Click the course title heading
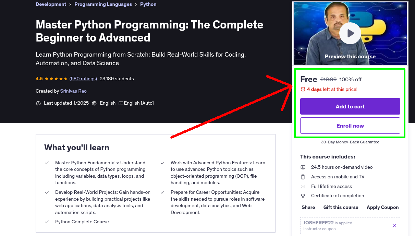Viewport: 415px width, 236px height. point(149,31)
